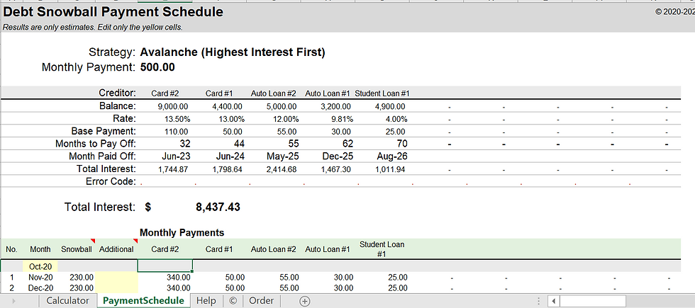Click the tab bar split handle dots

(x=538, y=302)
